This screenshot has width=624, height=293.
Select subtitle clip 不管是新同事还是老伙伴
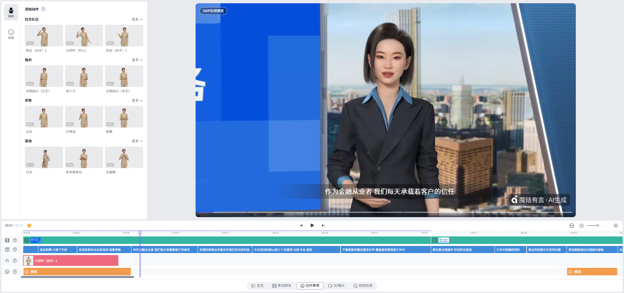coord(386,250)
